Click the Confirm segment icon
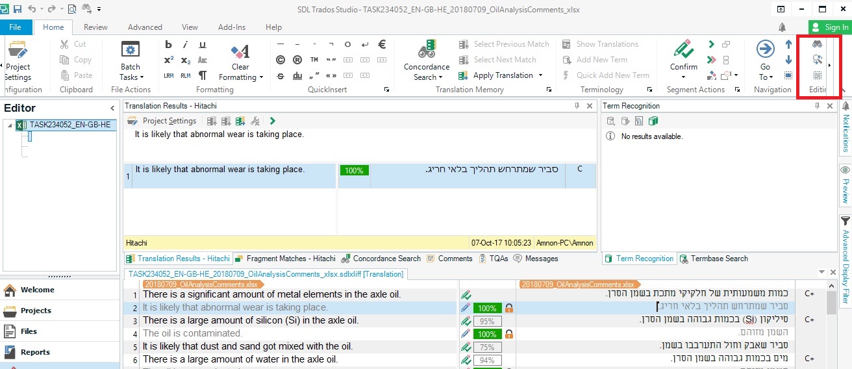Image resolution: width=852 pixels, height=369 pixels. (x=683, y=49)
